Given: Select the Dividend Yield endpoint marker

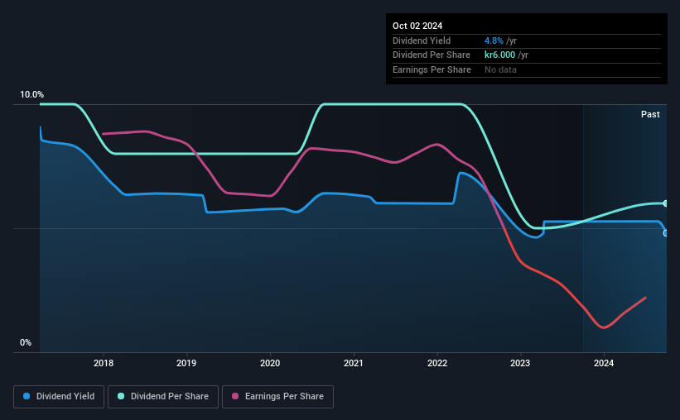Looking at the screenshot, I should click(x=666, y=233).
